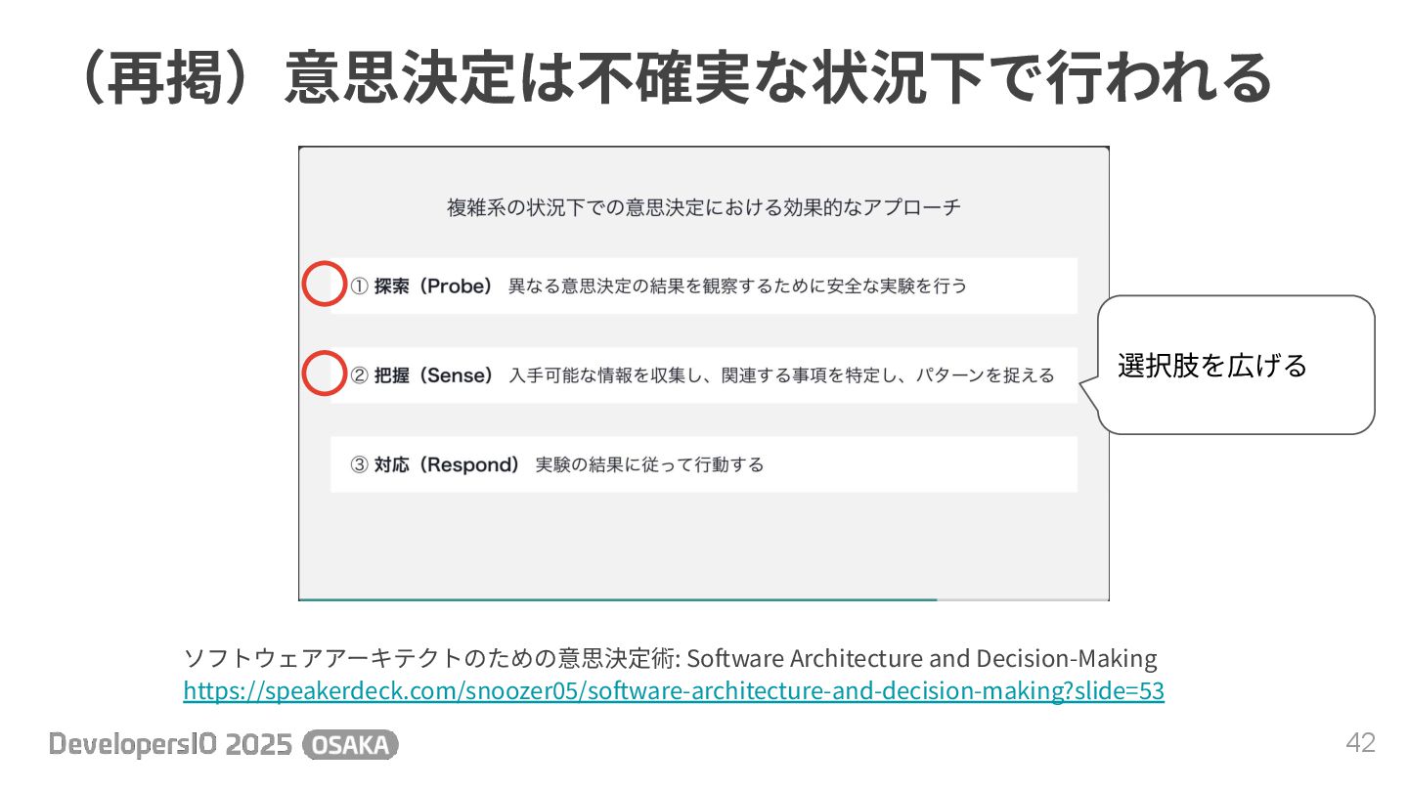1408x792 pixels.
Task: Click the slide title 意思決定は不確実な状況下で行われる
Action: 778,77
